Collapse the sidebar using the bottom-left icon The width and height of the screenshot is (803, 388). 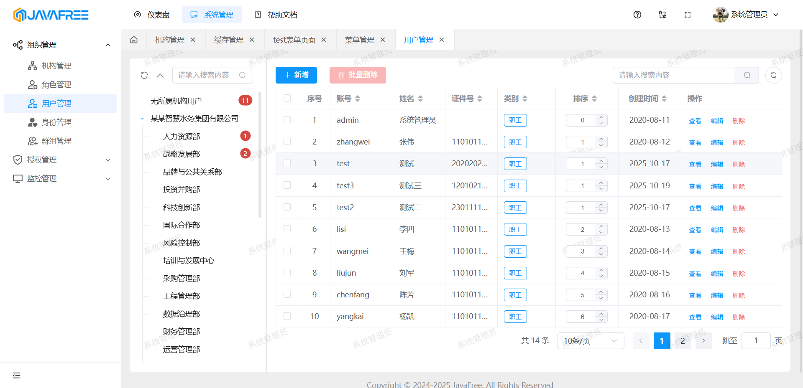pos(16,375)
